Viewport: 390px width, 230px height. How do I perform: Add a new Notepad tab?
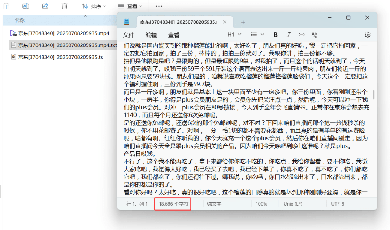tap(243, 22)
